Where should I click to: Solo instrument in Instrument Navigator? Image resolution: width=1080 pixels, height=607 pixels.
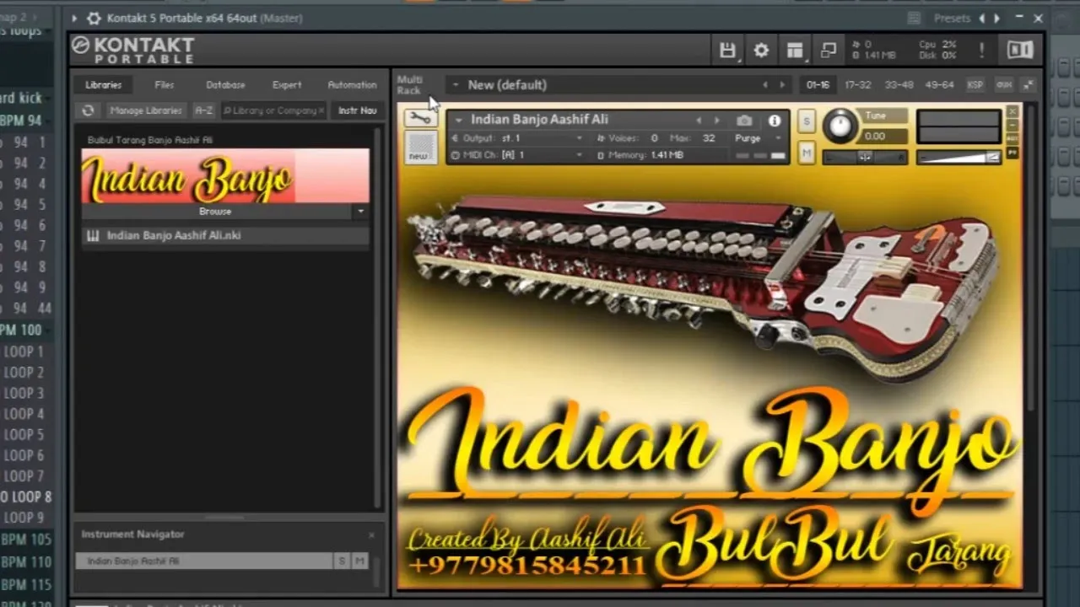(342, 561)
